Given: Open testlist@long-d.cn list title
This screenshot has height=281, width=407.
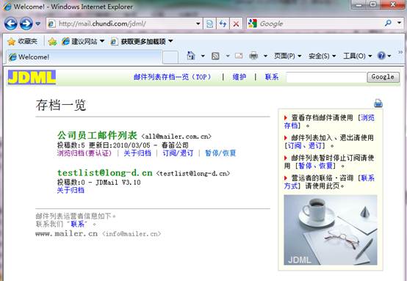Looking at the screenshot, I should (x=105, y=172).
